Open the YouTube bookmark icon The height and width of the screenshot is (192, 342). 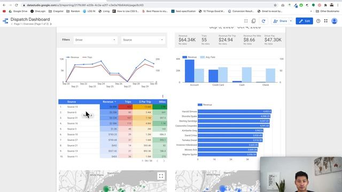point(4,11)
